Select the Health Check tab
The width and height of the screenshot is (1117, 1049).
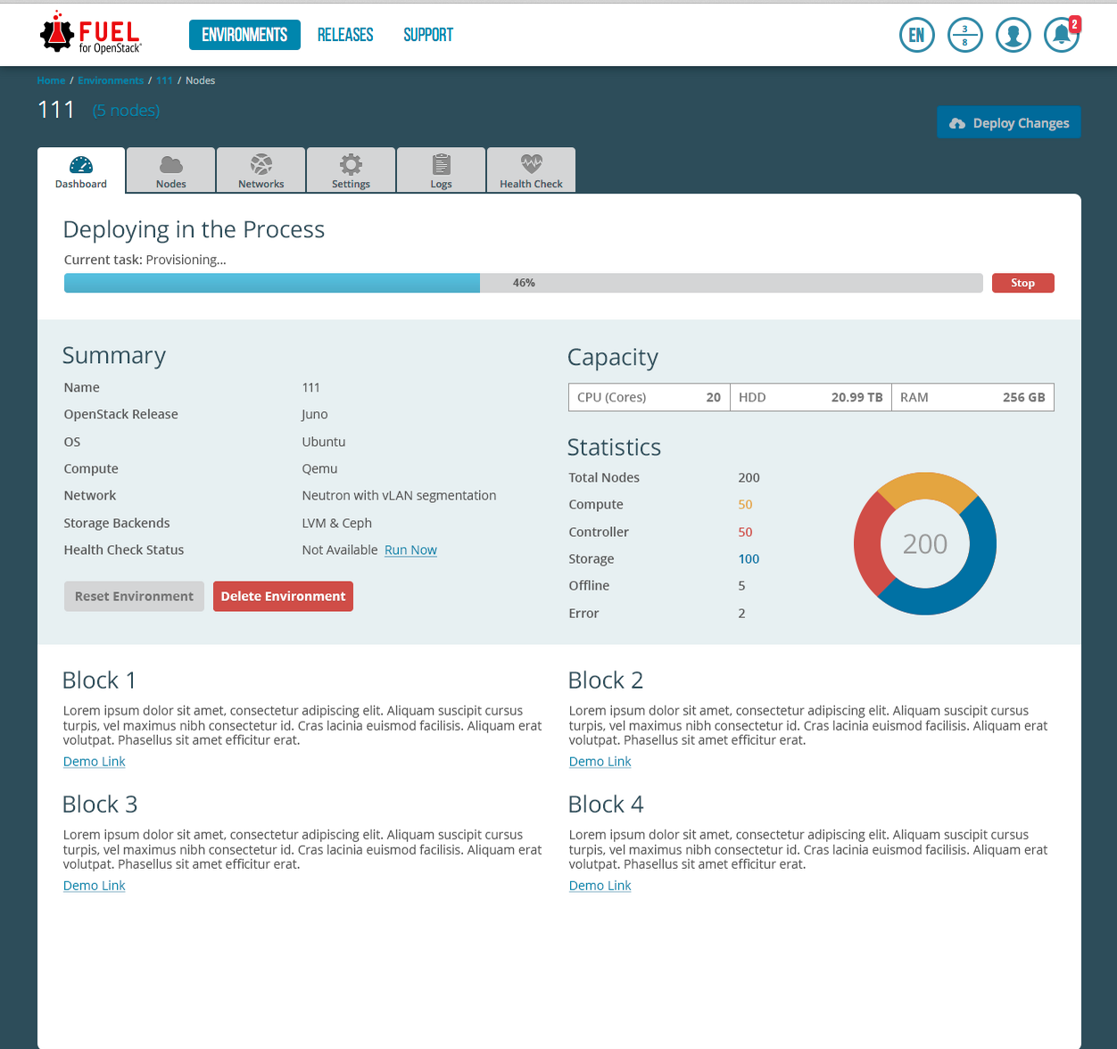tap(531, 170)
